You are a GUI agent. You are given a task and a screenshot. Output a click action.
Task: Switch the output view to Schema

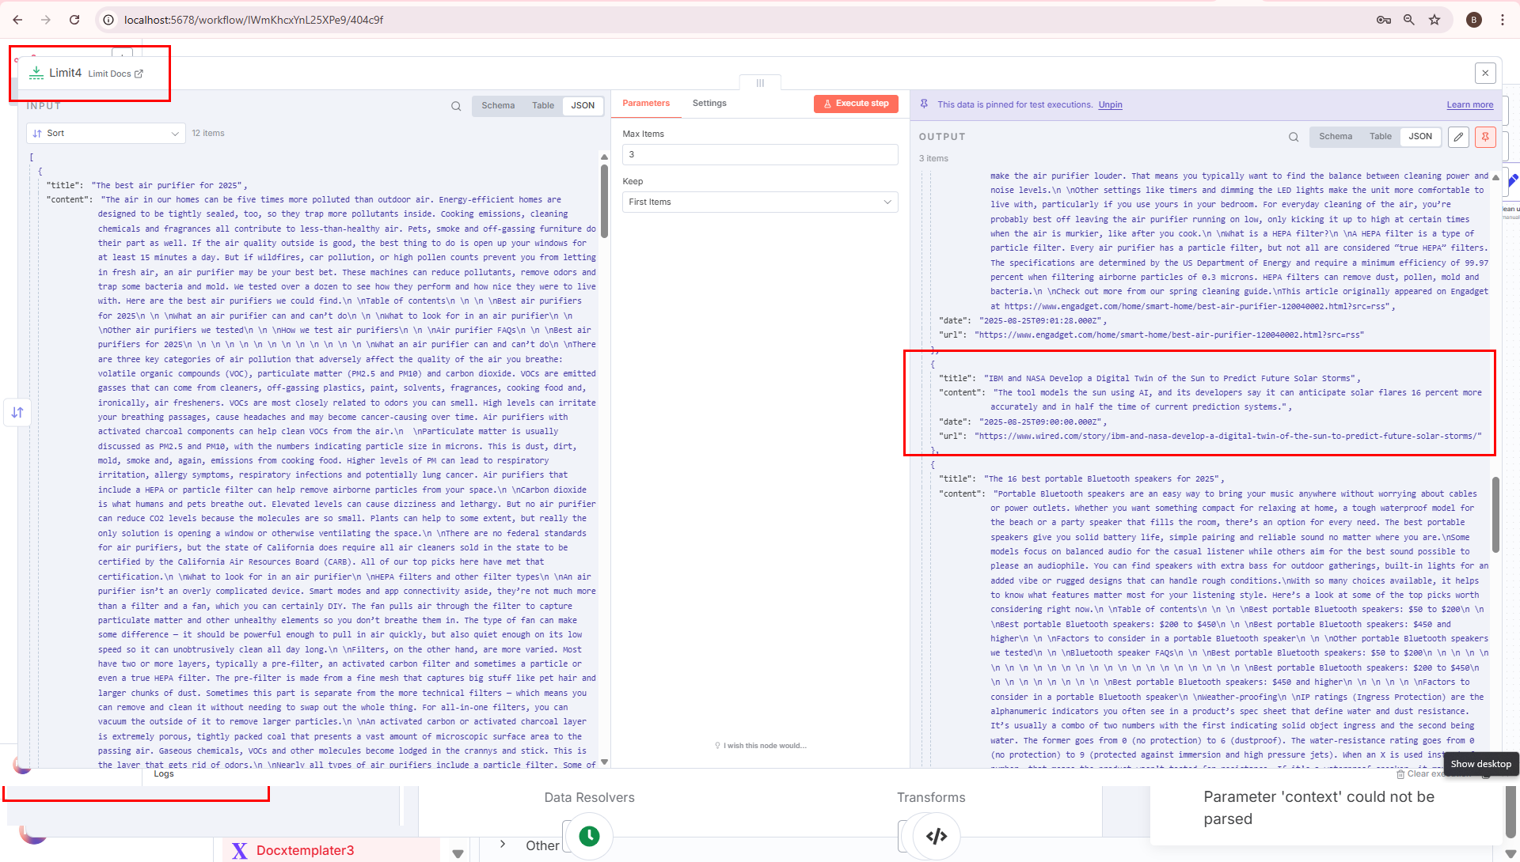[1336, 137]
